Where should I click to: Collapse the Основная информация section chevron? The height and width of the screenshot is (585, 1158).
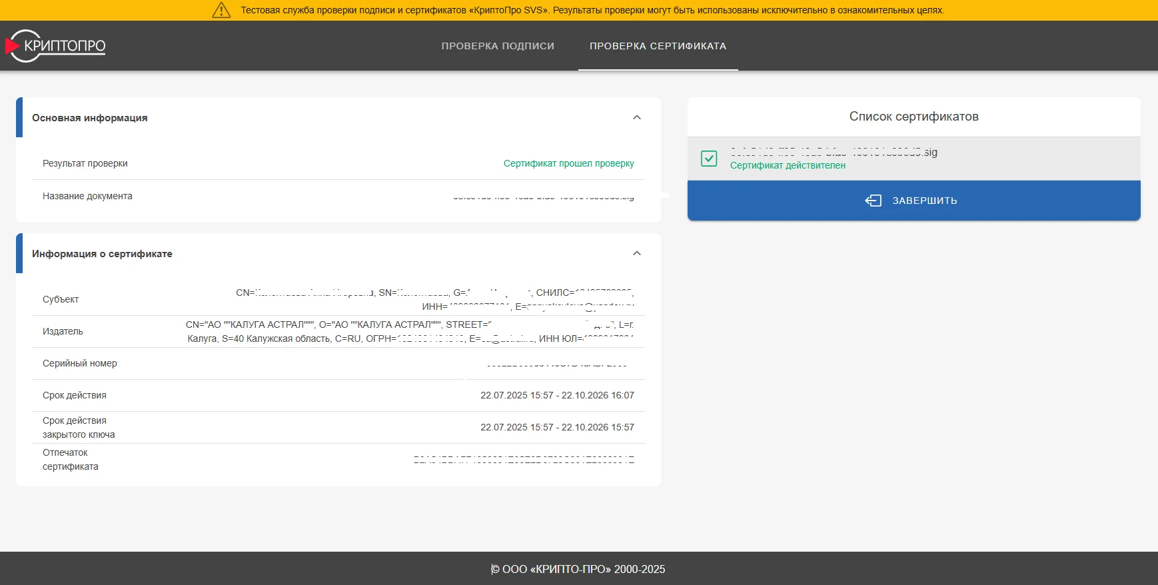click(637, 117)
